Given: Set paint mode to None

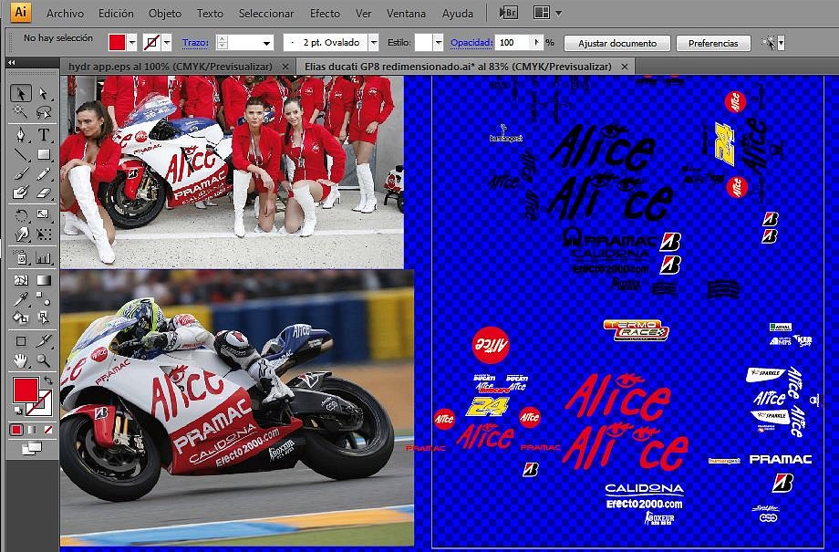Looking at the screenshot, I should click(48, 430).
